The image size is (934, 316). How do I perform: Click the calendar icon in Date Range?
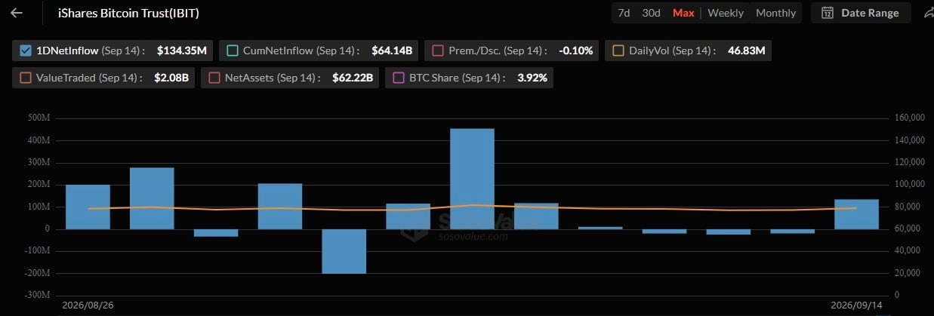[x=828, y=13]
